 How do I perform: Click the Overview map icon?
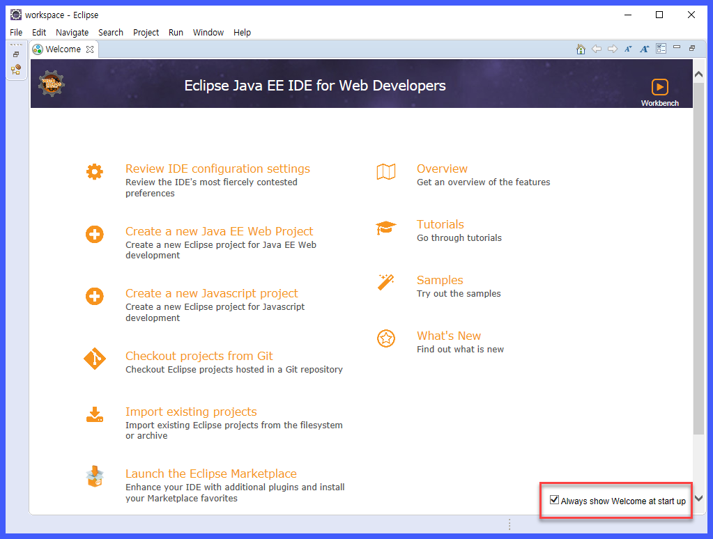[386, 172]
